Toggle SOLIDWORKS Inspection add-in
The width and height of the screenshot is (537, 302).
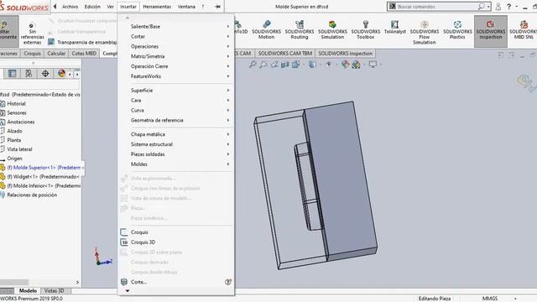point(490,30)
